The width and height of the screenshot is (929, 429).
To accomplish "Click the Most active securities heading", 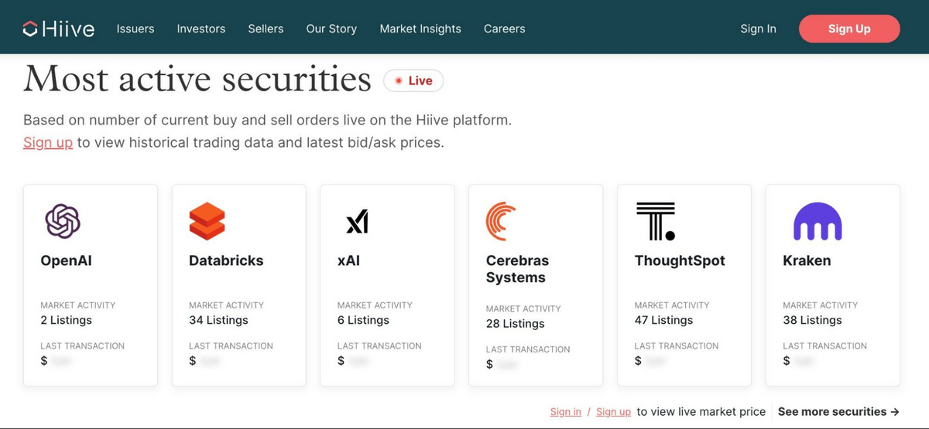I will coord(197,80).
